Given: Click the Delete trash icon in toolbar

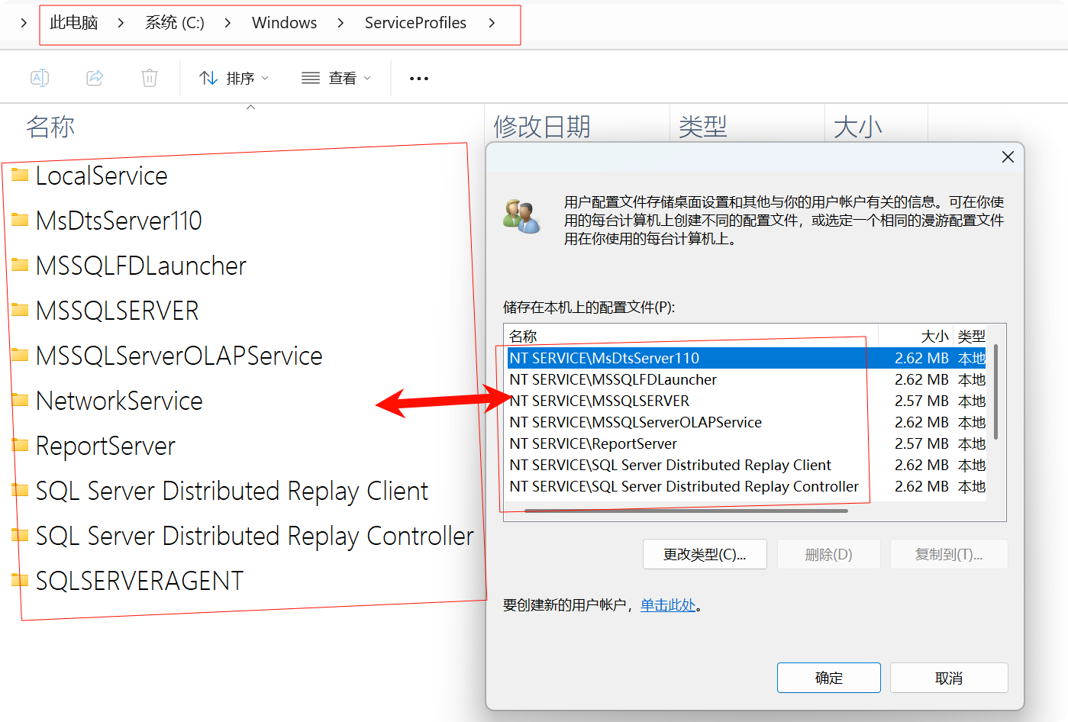Looking at the screenshot, I should point(150,78).
